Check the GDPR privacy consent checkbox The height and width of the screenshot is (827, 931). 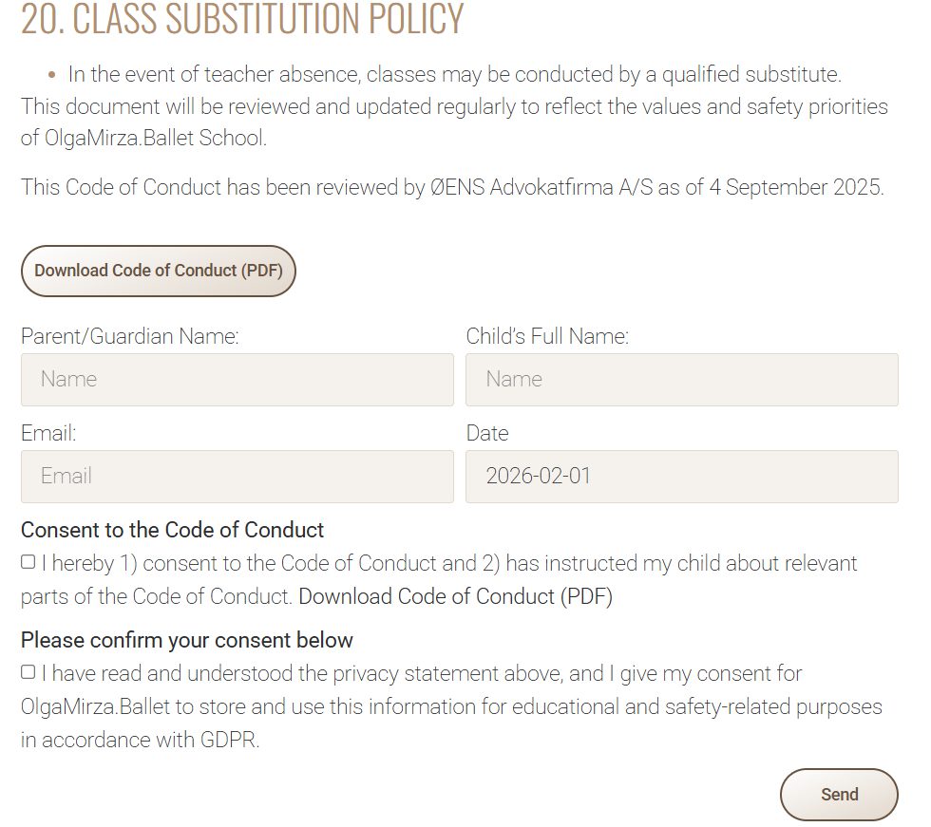[28, 672]
